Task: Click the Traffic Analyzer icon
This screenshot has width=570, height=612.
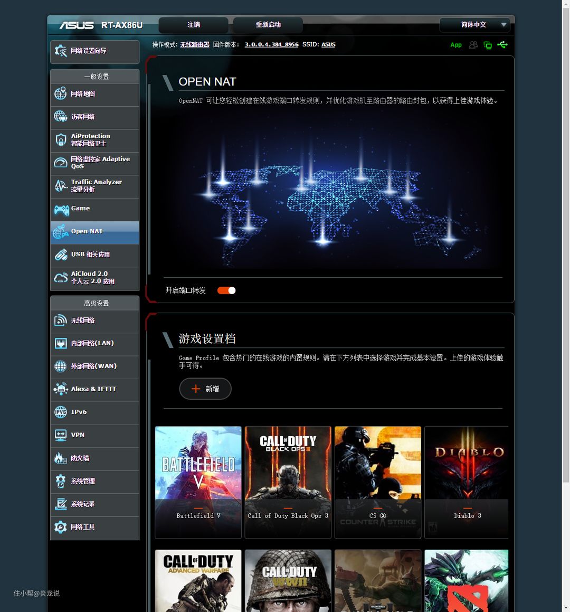Action: (61, 186)
